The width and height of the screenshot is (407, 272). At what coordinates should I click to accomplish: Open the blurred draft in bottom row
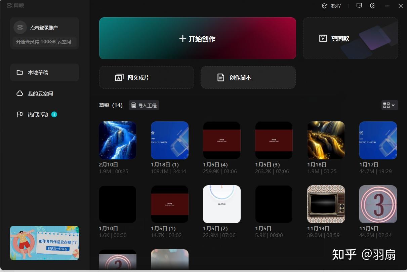click(170, 259)
